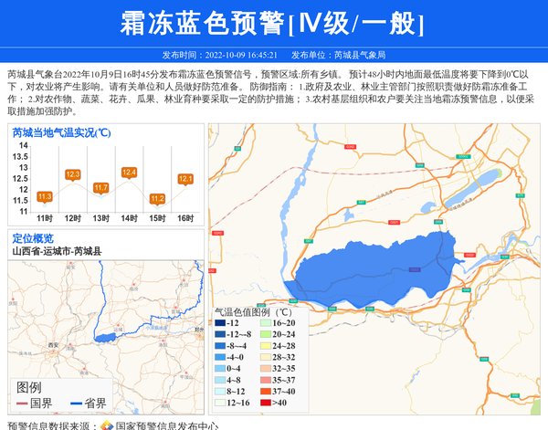Click the blue 省界 legend line

tap(75, 403)
